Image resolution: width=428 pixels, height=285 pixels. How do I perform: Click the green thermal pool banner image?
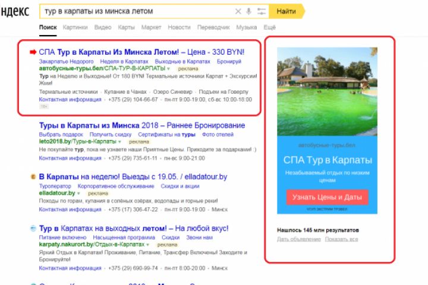(327, 91)
